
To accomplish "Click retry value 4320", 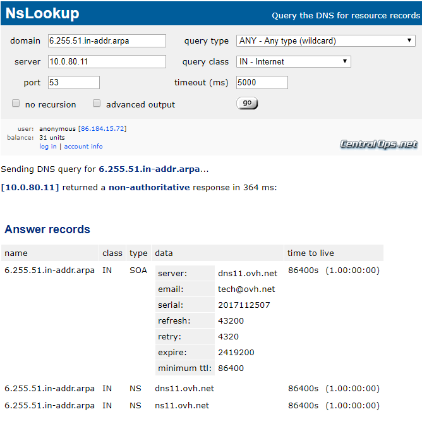I will (x=229, y=336).
